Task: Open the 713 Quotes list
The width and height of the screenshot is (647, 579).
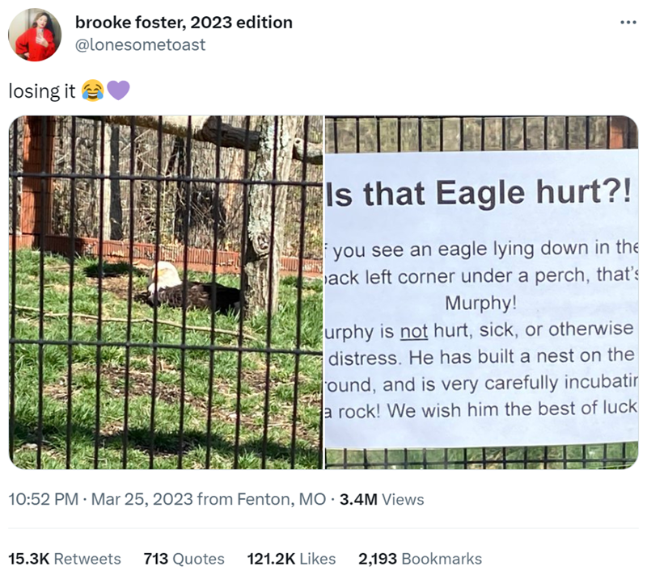Action: coord(184,559)
